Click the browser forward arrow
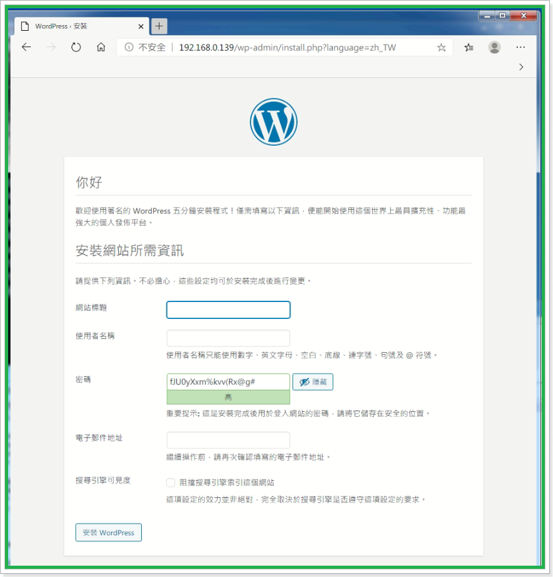 click(51, 47)
